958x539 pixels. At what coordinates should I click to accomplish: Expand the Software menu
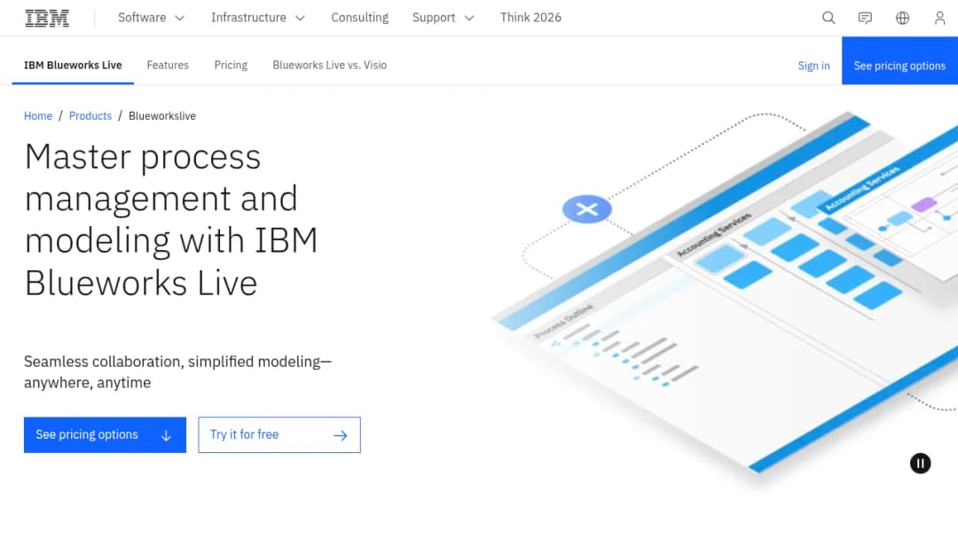[x=151, y=18]
